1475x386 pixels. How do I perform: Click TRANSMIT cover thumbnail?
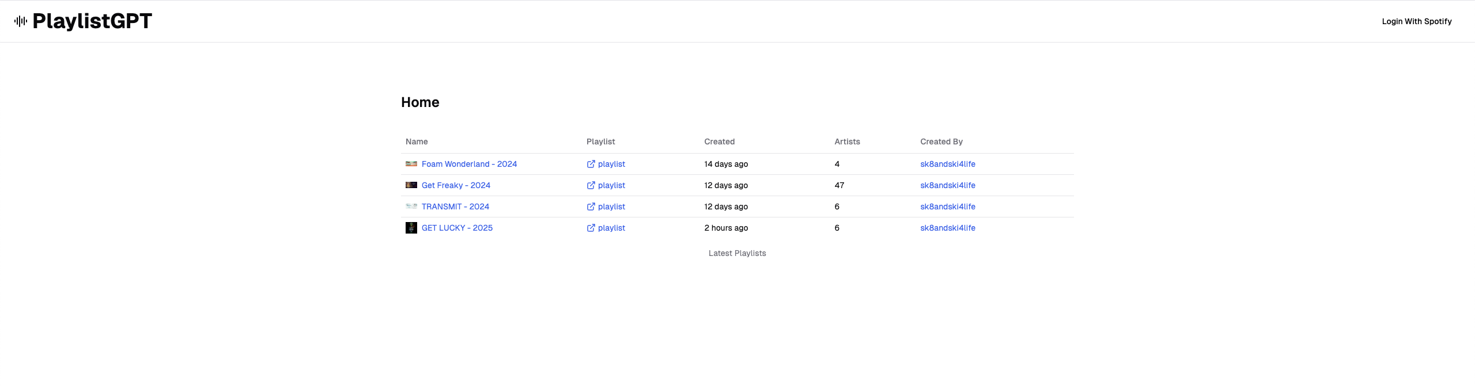pyautogui.click(x=411, y=207)
